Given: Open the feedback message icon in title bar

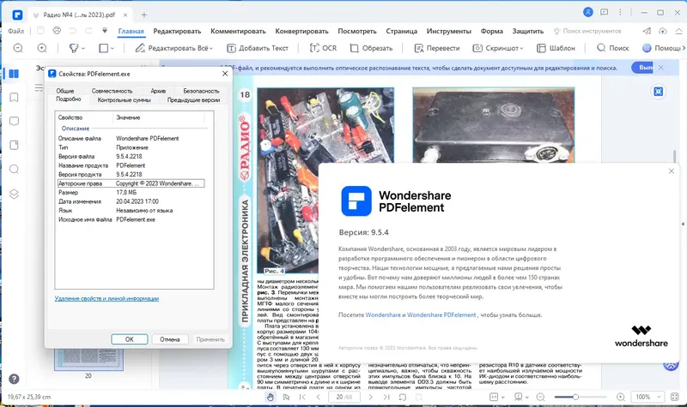Looking at the screenshot, I should point(605,12).
